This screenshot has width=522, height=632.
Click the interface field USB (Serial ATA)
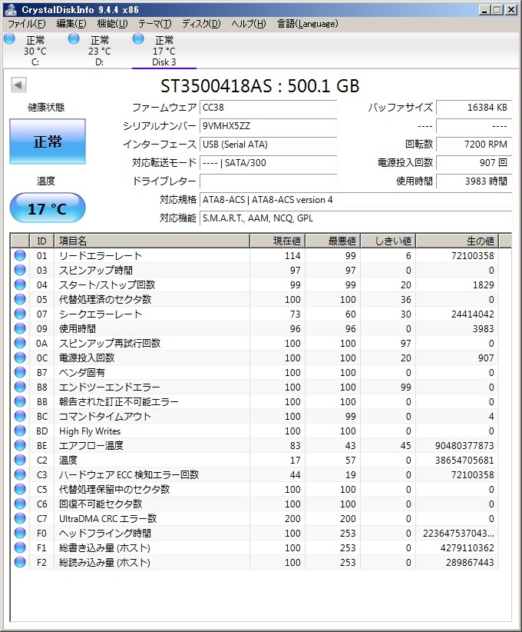[x=269, y=145]
